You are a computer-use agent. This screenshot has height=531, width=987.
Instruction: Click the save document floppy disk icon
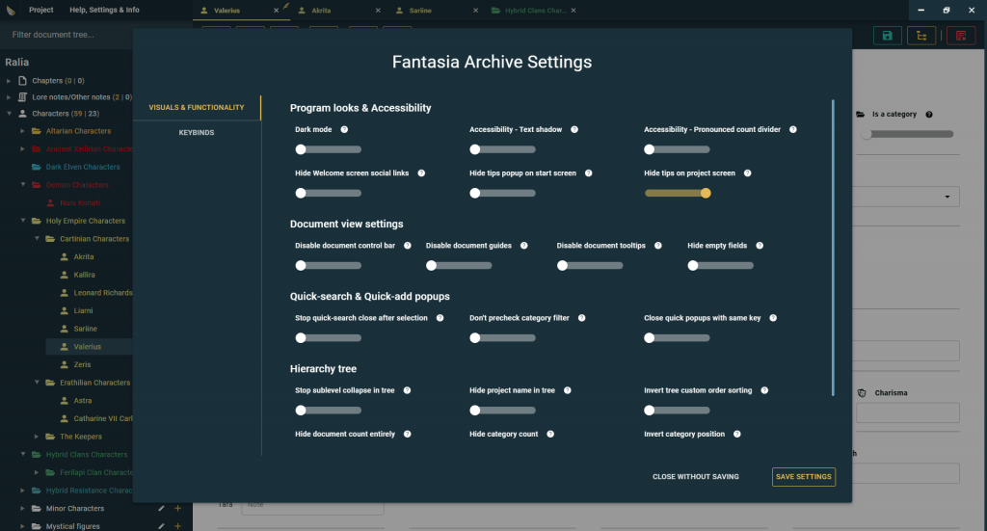[x=887, y=36]
